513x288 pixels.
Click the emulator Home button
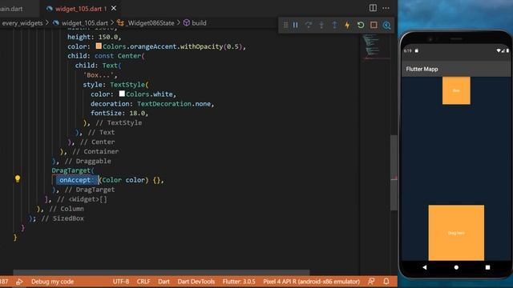click(456, 267)
